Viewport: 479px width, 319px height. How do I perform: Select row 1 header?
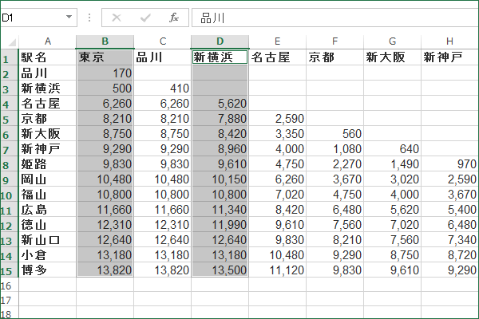point(9,57)
